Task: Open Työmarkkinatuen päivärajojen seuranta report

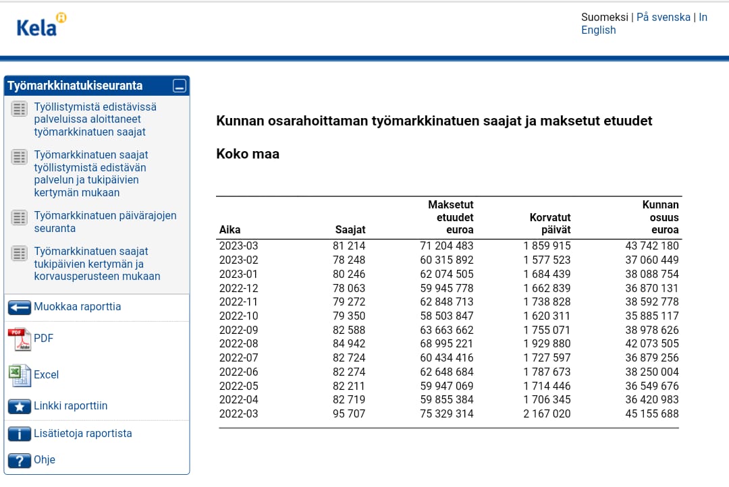Action: point(105,222)
